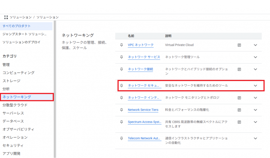Expand the ネットワーク サービス row

[x=255, y=57]
